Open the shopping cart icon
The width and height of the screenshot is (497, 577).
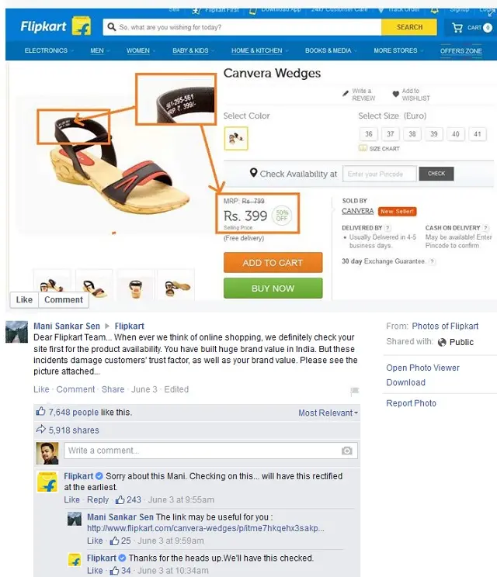tap(458, 27)
